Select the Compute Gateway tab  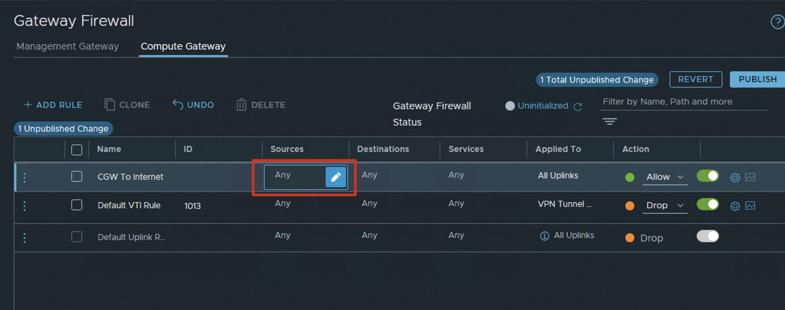coord(183,46)
